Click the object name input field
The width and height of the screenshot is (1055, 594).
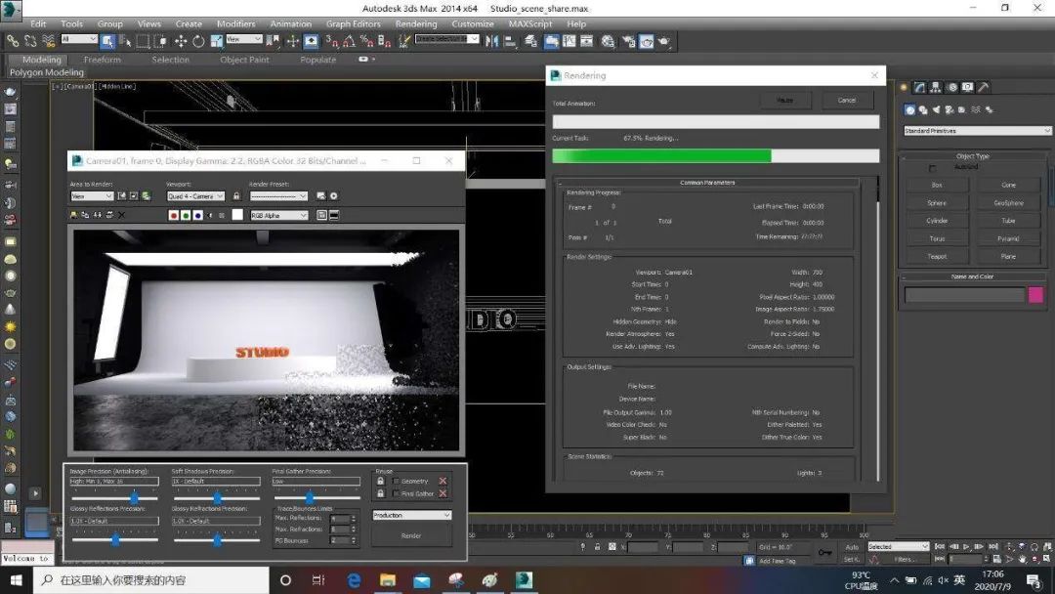(x=965, y=294)
